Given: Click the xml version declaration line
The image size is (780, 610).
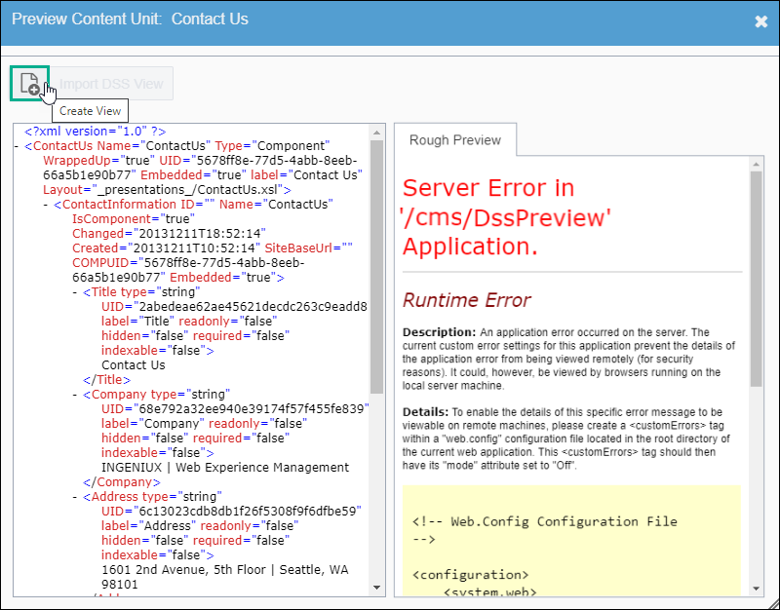Looking at the screenshot, I should coord(95,132).
